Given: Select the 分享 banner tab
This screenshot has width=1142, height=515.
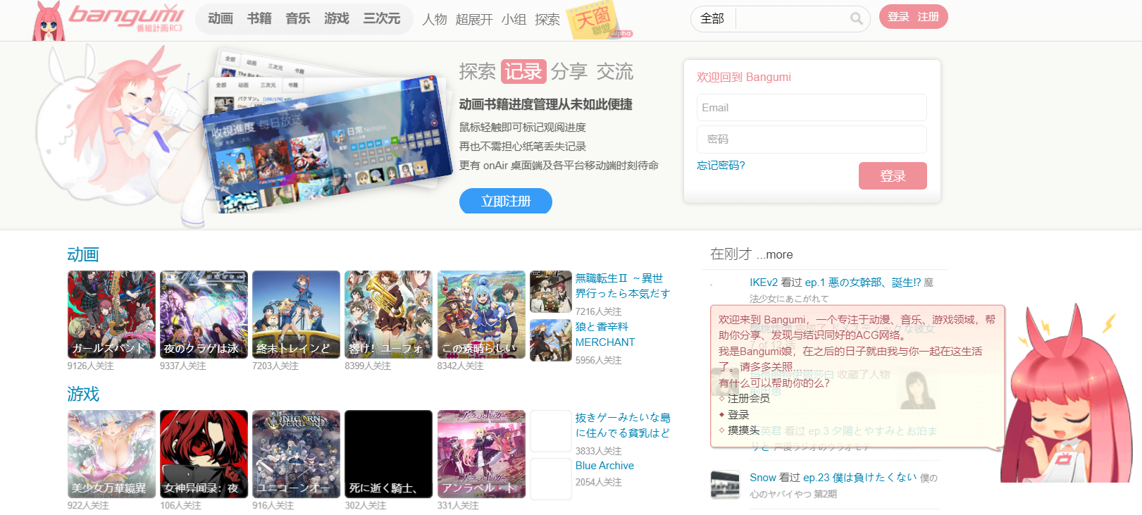Looking at the screenshot, I should coord(569,71).
